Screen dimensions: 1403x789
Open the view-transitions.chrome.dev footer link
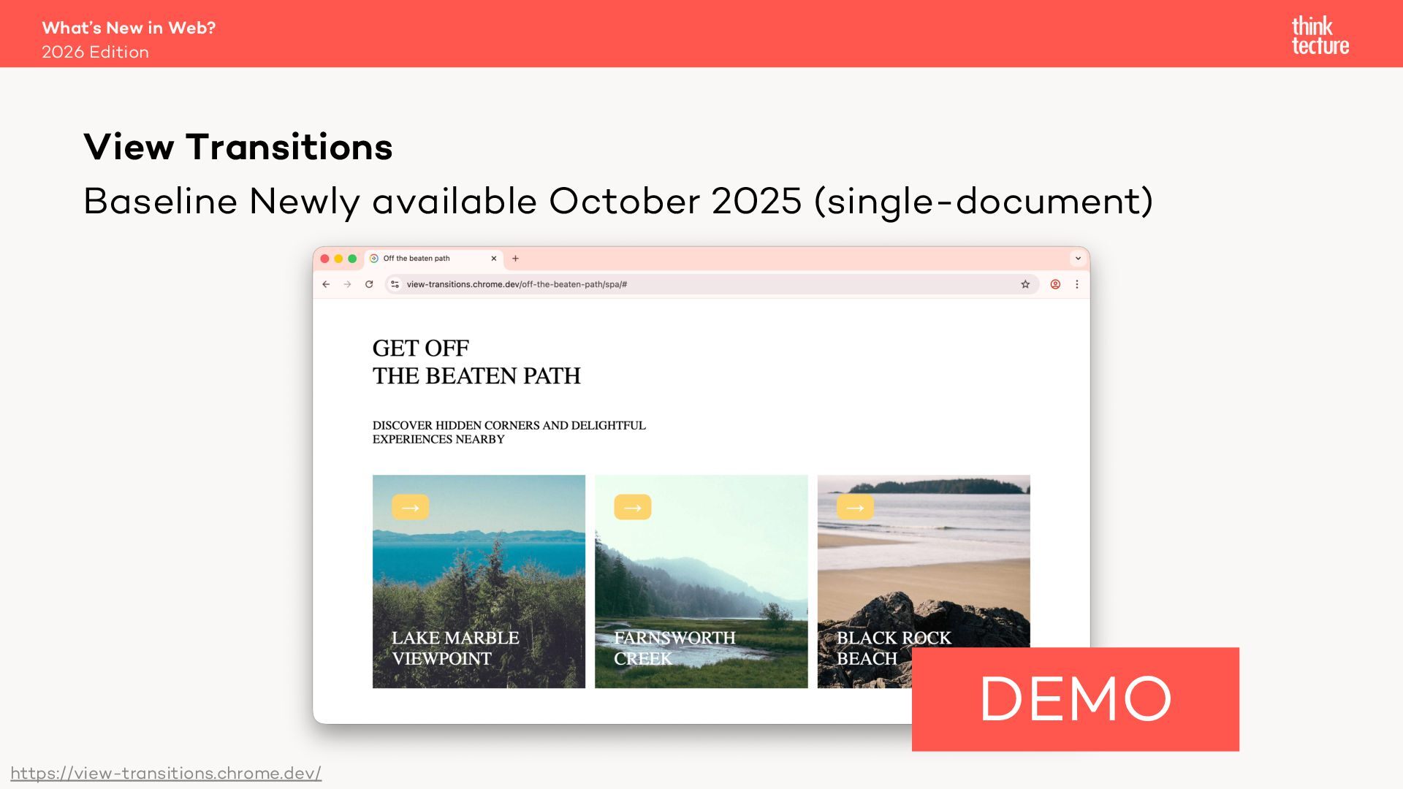pos(166,773)
